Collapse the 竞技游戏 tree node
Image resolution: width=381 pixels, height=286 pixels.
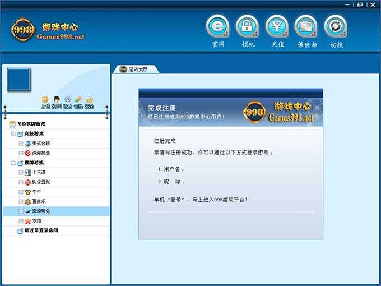[x=13, y=134]
